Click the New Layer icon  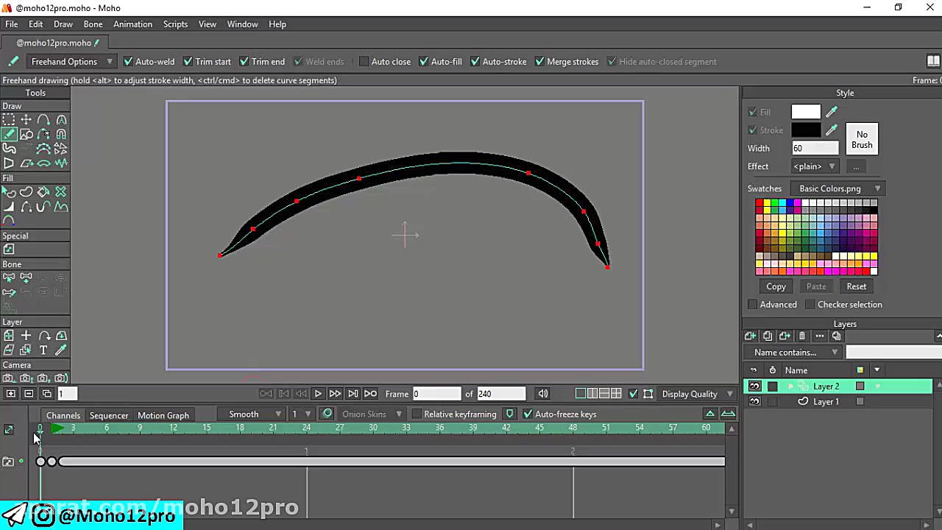(x=750, y=336)
